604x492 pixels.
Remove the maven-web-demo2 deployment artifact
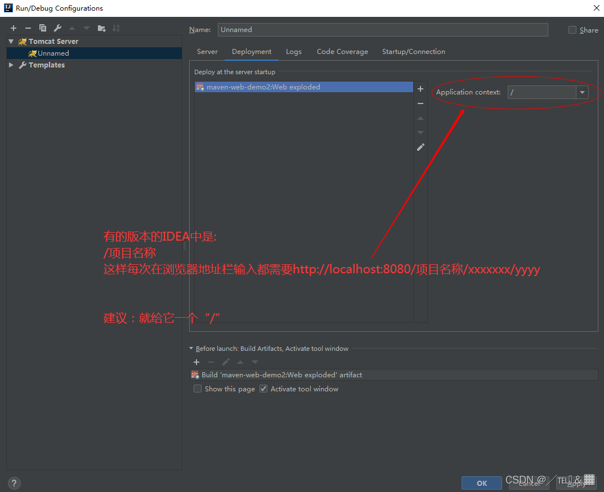click(x=420, y=103)
